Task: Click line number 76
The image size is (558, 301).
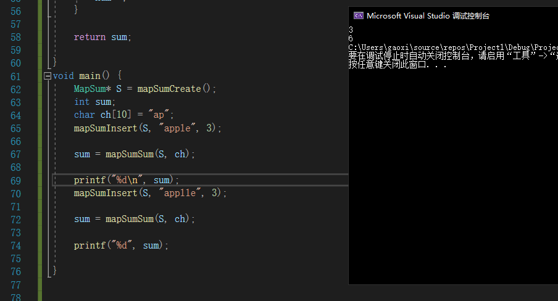Action: tap(15, 272)
